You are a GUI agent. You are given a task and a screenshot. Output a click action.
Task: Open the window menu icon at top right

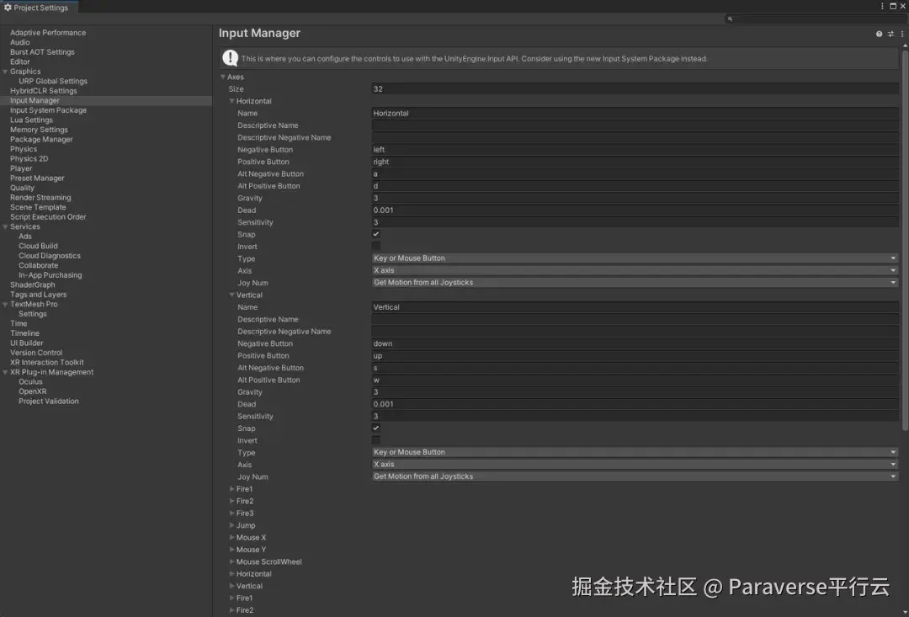[x=882, y=6]
